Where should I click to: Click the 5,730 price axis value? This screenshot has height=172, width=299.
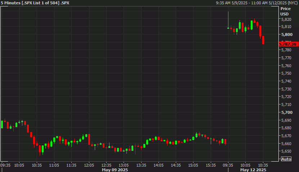pyautogui.click(x=286, y=89)
